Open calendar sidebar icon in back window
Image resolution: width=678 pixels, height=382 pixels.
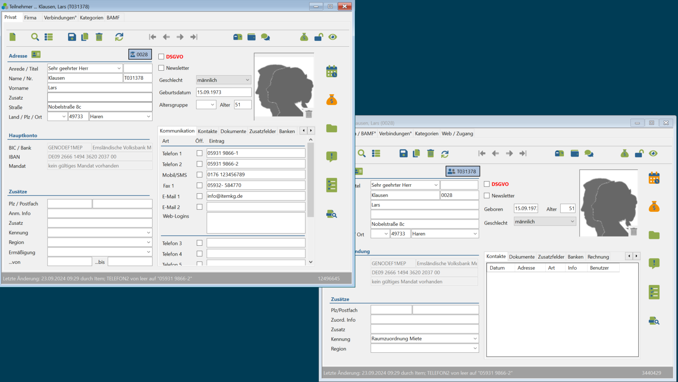pos(654,178)
